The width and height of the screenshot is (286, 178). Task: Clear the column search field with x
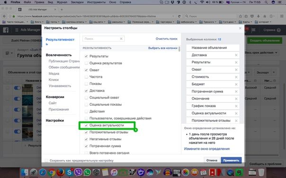[121, 39]
